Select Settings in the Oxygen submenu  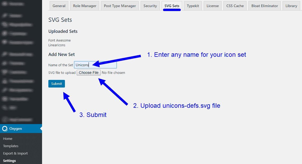(9, 161)
